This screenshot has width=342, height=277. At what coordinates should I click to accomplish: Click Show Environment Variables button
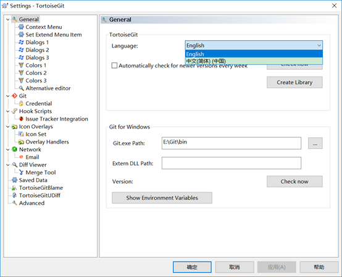tap(162, 198)
